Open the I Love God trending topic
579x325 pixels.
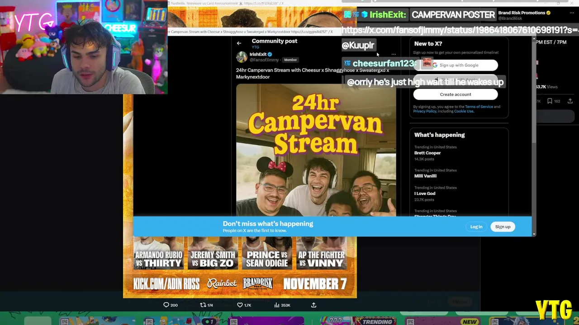425,193
